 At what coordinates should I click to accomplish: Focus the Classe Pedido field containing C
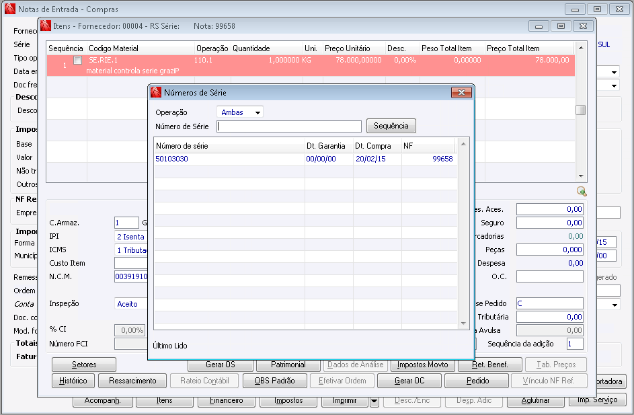[x=550, y=303]
